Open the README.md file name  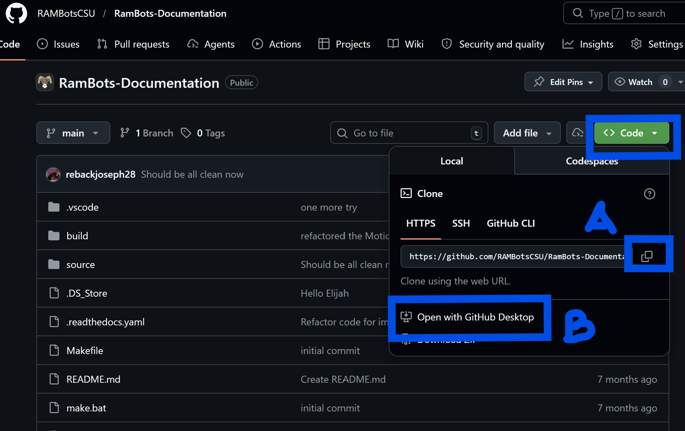pyautogui.click(x=93, y=379)
